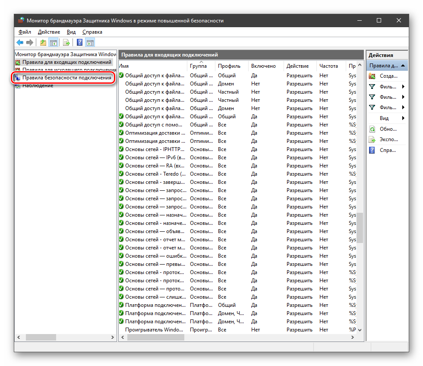The width and height of the screenshot is (423, 366).
Task: Toggle the Action pane toolbar icon
Action: [90, 42]
